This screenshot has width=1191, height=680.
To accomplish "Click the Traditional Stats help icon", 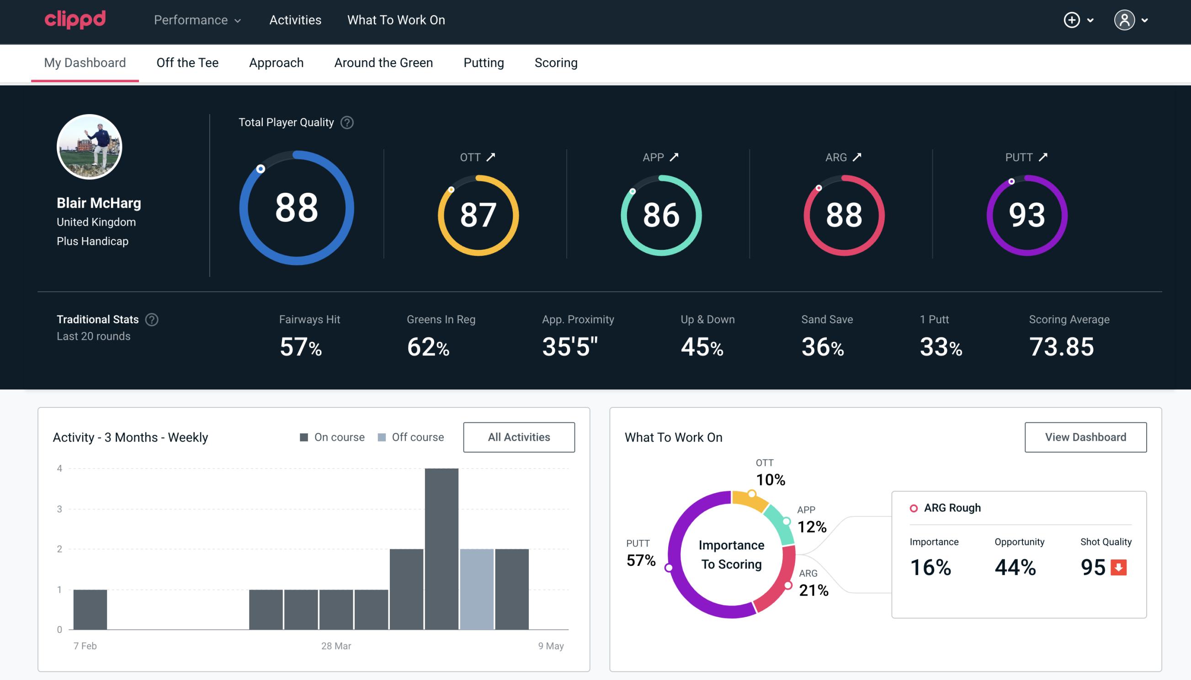I will click(x=152, y=319).
